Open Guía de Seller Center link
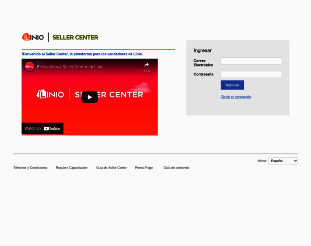Viewport: 311px width, 246px height. 111,168
